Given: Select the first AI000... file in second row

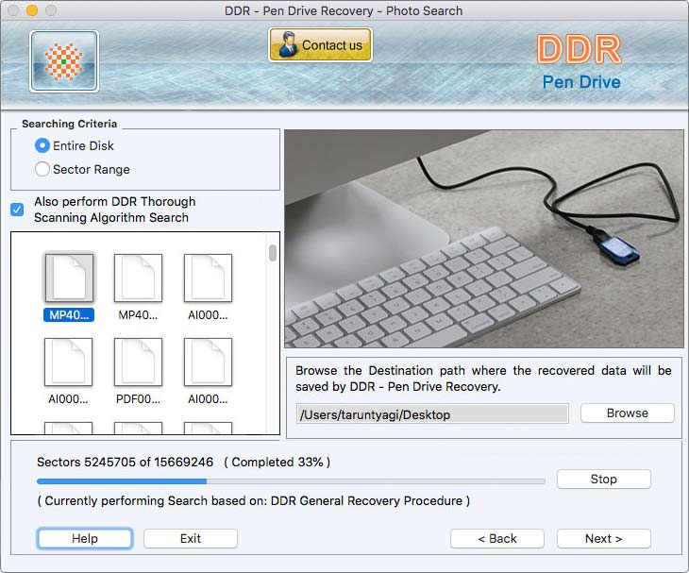Looking at the screenshot, I should (x=69, y=362).
